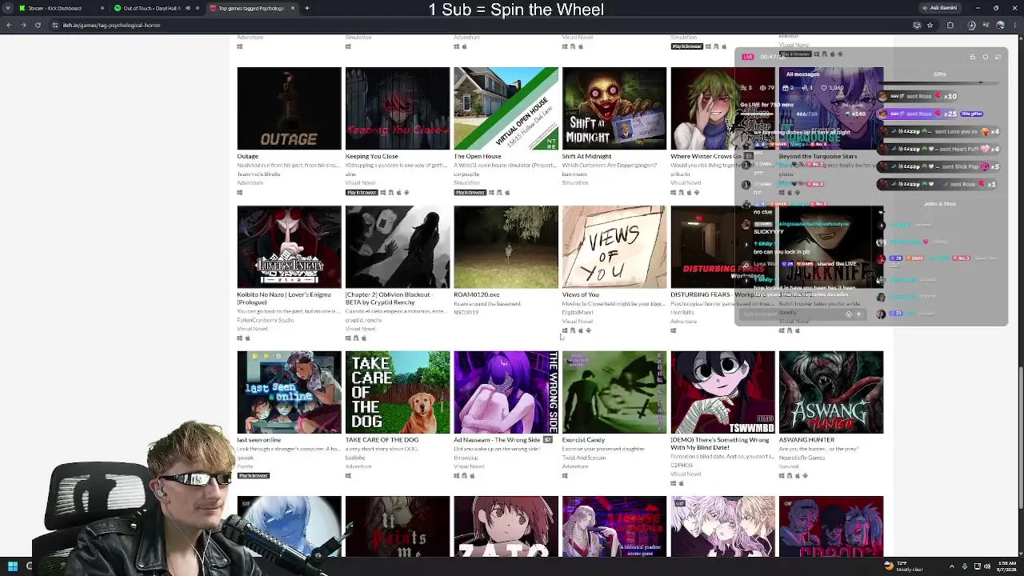Open the Koibito No Nazo Lover's Enigma thumbnail
This screenshot has width=1024, height=576.
pyautogui.click(x=289, y=246)
